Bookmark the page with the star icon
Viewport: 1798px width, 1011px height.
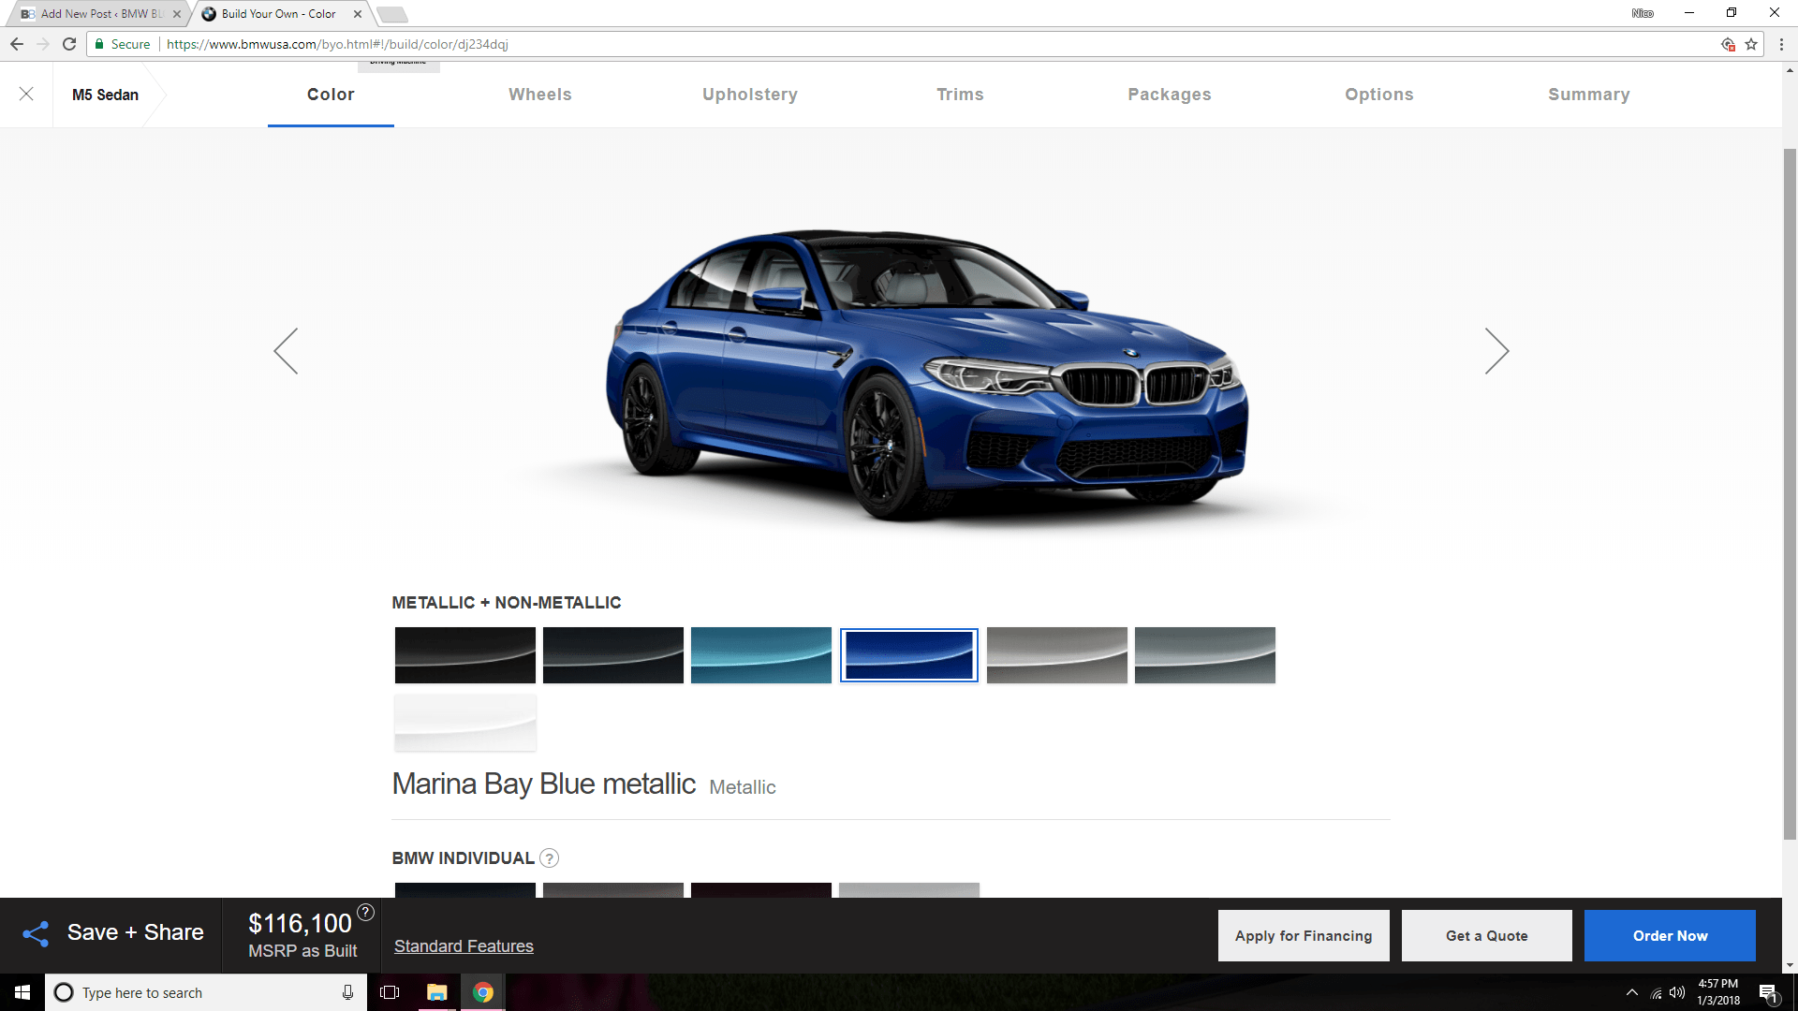(1752, 43)
